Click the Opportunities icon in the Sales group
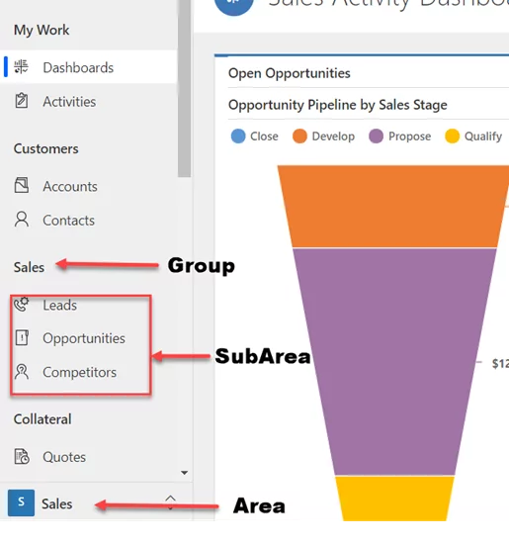Screen dimensions: 509x545 click(x=22, y=337)
